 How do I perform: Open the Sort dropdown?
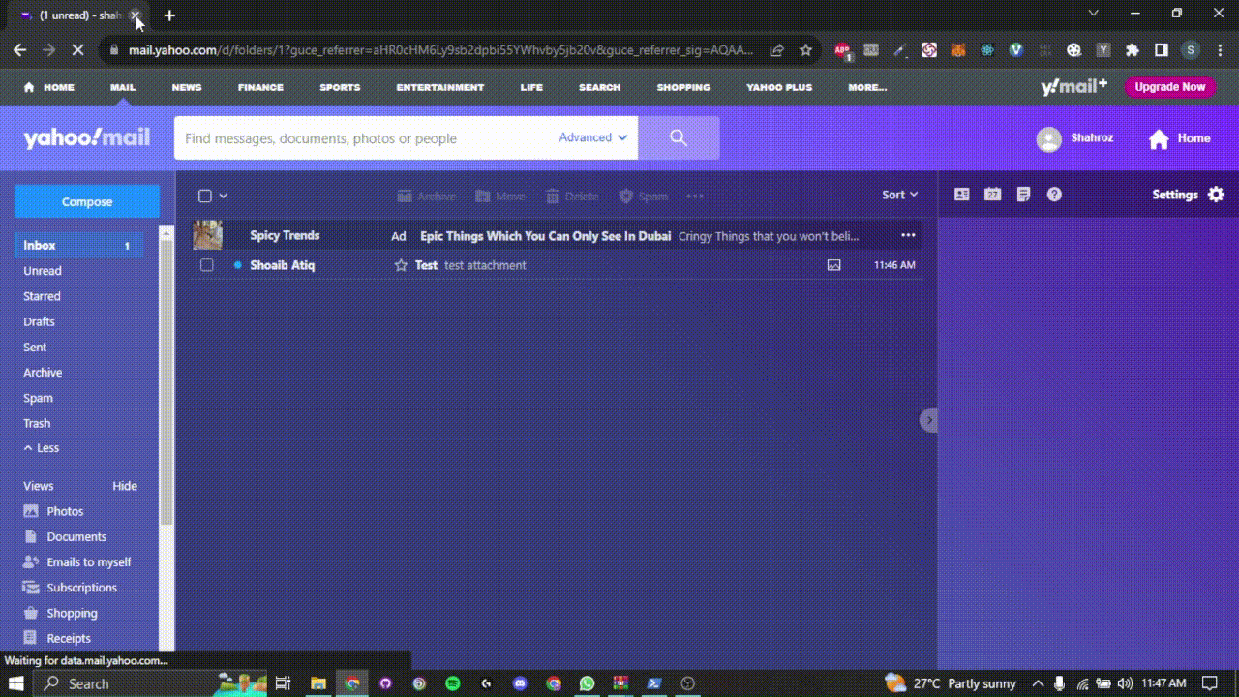click(x=899, y=195)
